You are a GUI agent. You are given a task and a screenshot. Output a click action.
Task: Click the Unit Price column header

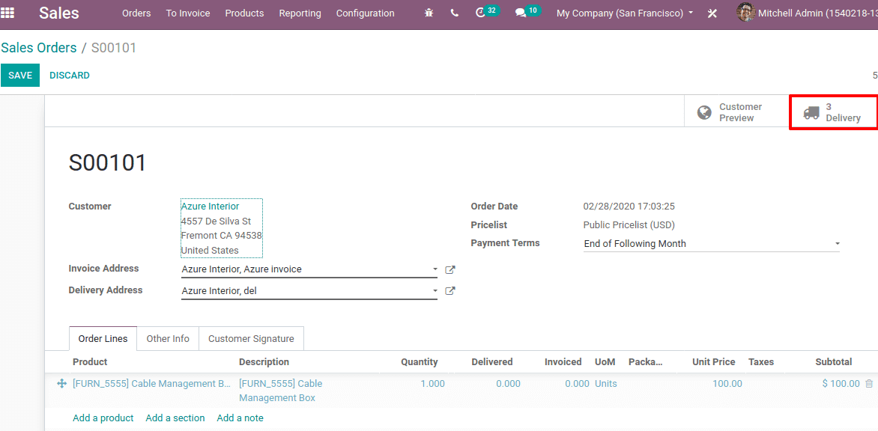pyautogui.click(x=714, y=362)
